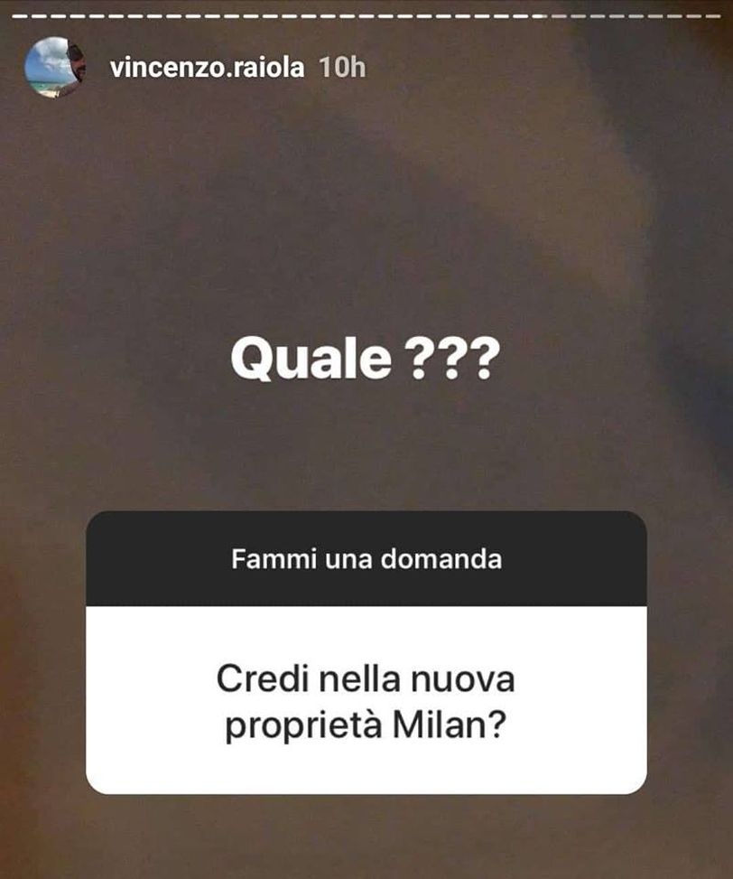Tap the word 'Milan?' in the question

pyautogui.click(x=450, y=725)
